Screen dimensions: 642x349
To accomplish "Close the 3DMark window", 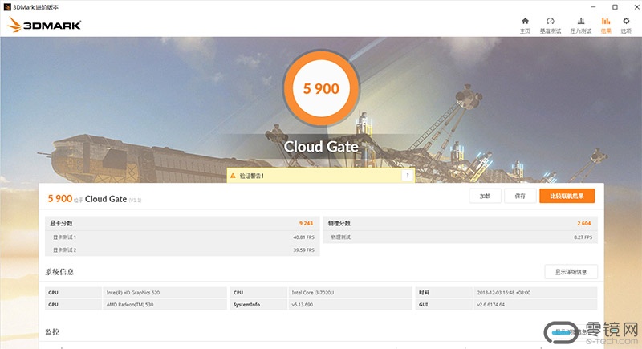I will 636,7.
